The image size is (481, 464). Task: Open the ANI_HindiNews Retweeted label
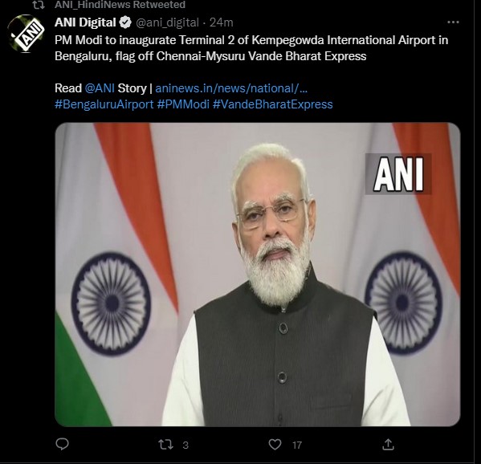120,5
